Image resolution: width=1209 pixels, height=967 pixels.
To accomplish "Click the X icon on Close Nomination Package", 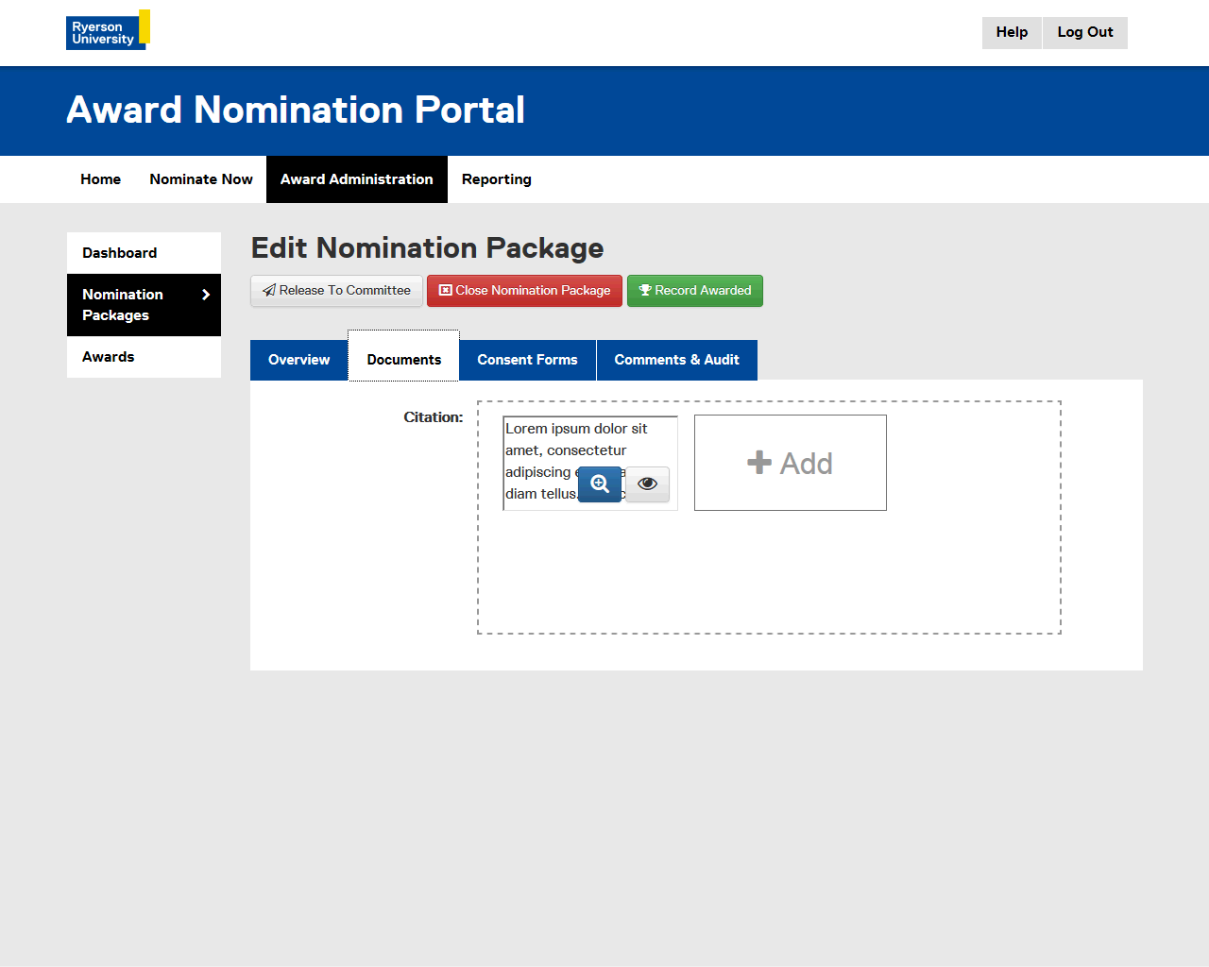I will 446,291.
